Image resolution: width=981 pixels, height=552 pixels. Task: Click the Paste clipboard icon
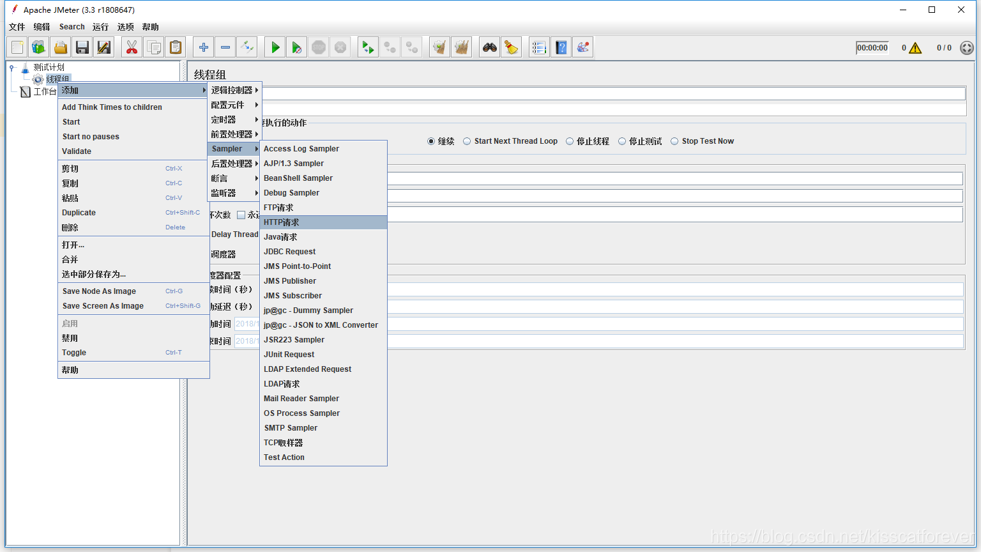(176, 47)
